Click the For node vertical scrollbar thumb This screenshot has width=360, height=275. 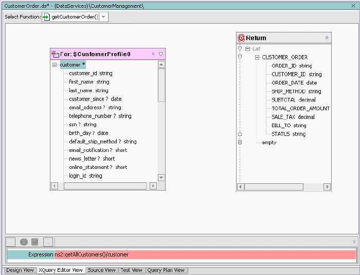coord(161,85)
